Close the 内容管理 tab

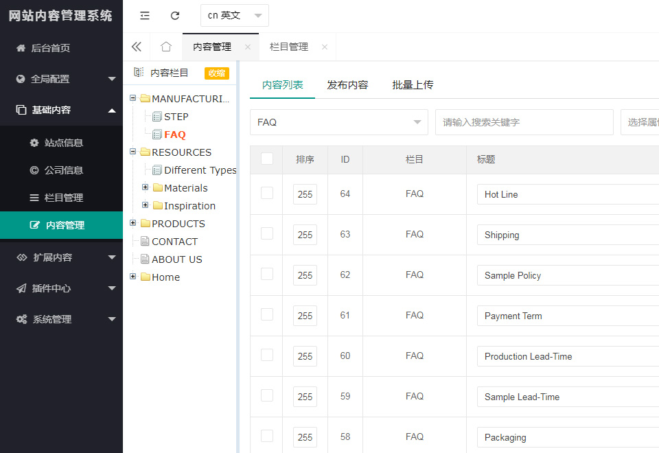click(x=248, y=47)
